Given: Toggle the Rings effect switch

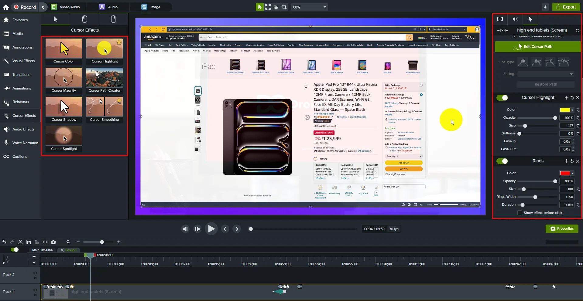Looking at the screenshot, I should 502,161.
